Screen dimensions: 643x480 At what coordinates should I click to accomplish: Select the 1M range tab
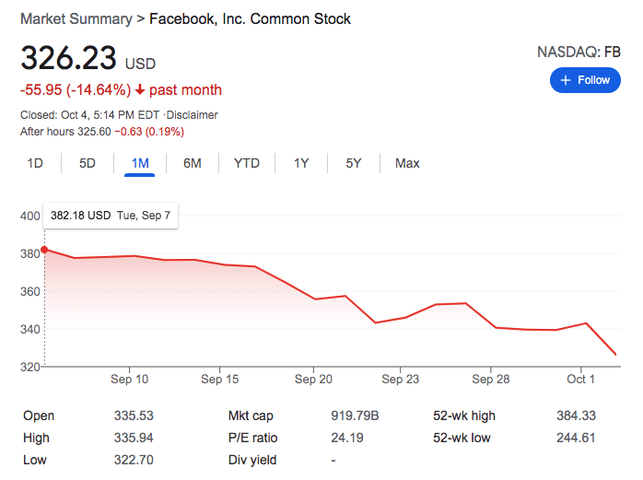coord(140,163)
